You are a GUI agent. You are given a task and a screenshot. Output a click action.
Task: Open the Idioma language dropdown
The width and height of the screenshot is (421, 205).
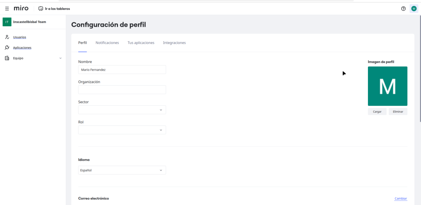click(x=122, y=170)
